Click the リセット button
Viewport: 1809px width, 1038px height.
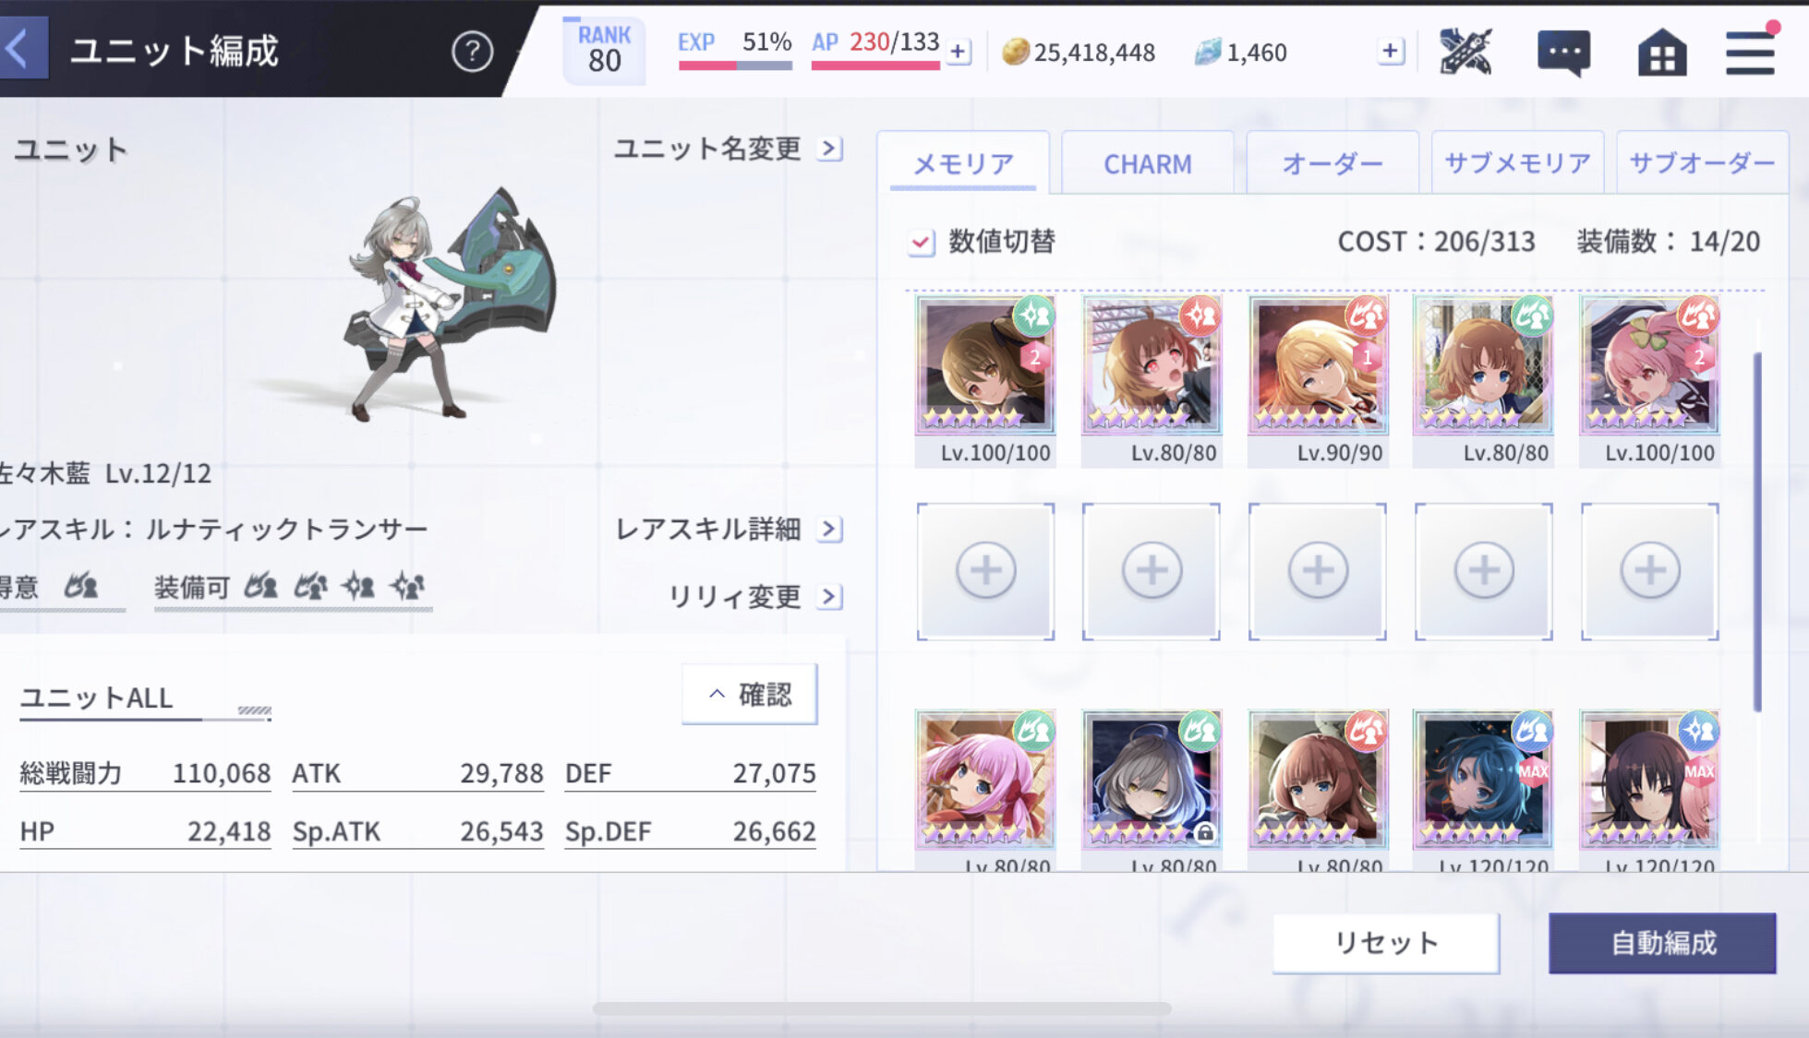(1386, 943)
